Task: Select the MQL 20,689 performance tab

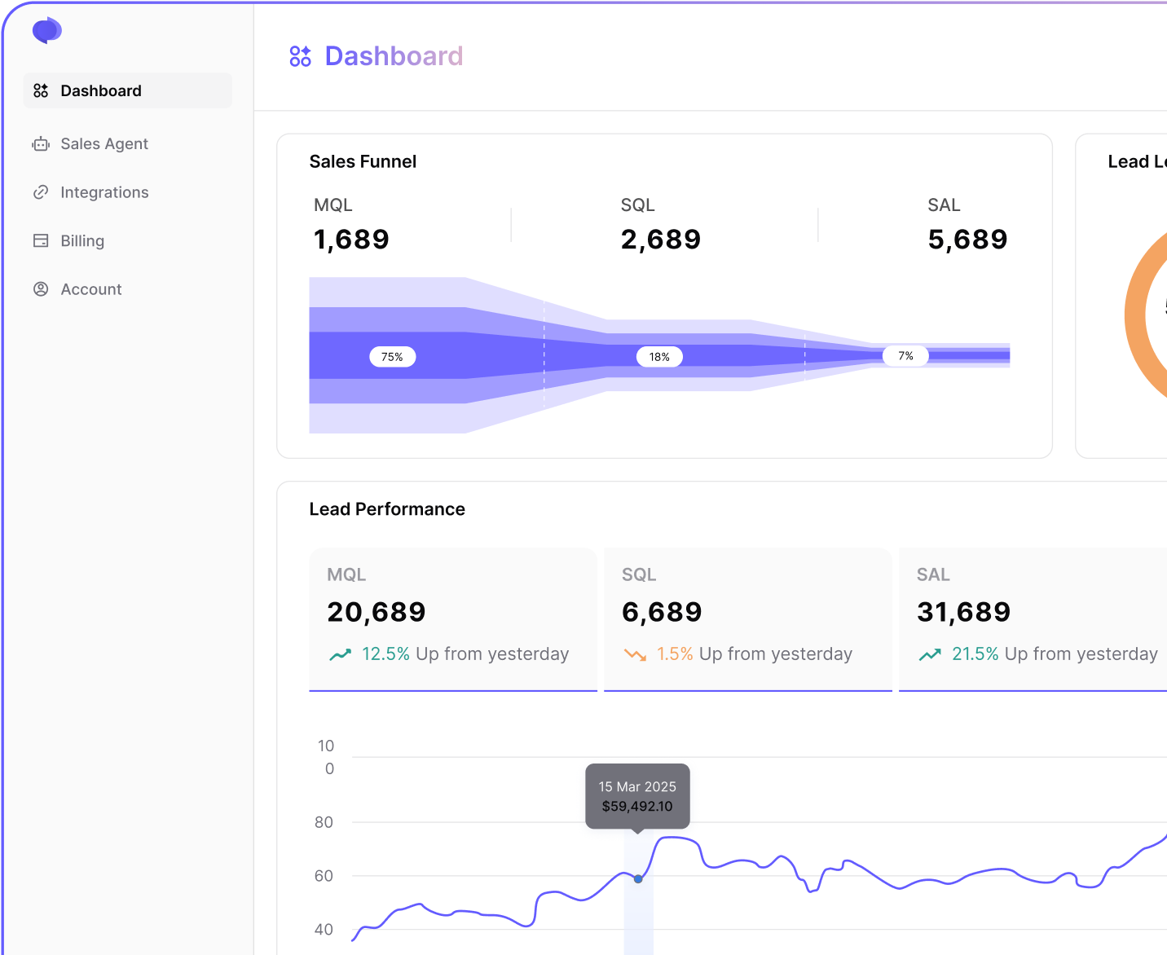Action: pyautogui.click(x=453, y=619)
